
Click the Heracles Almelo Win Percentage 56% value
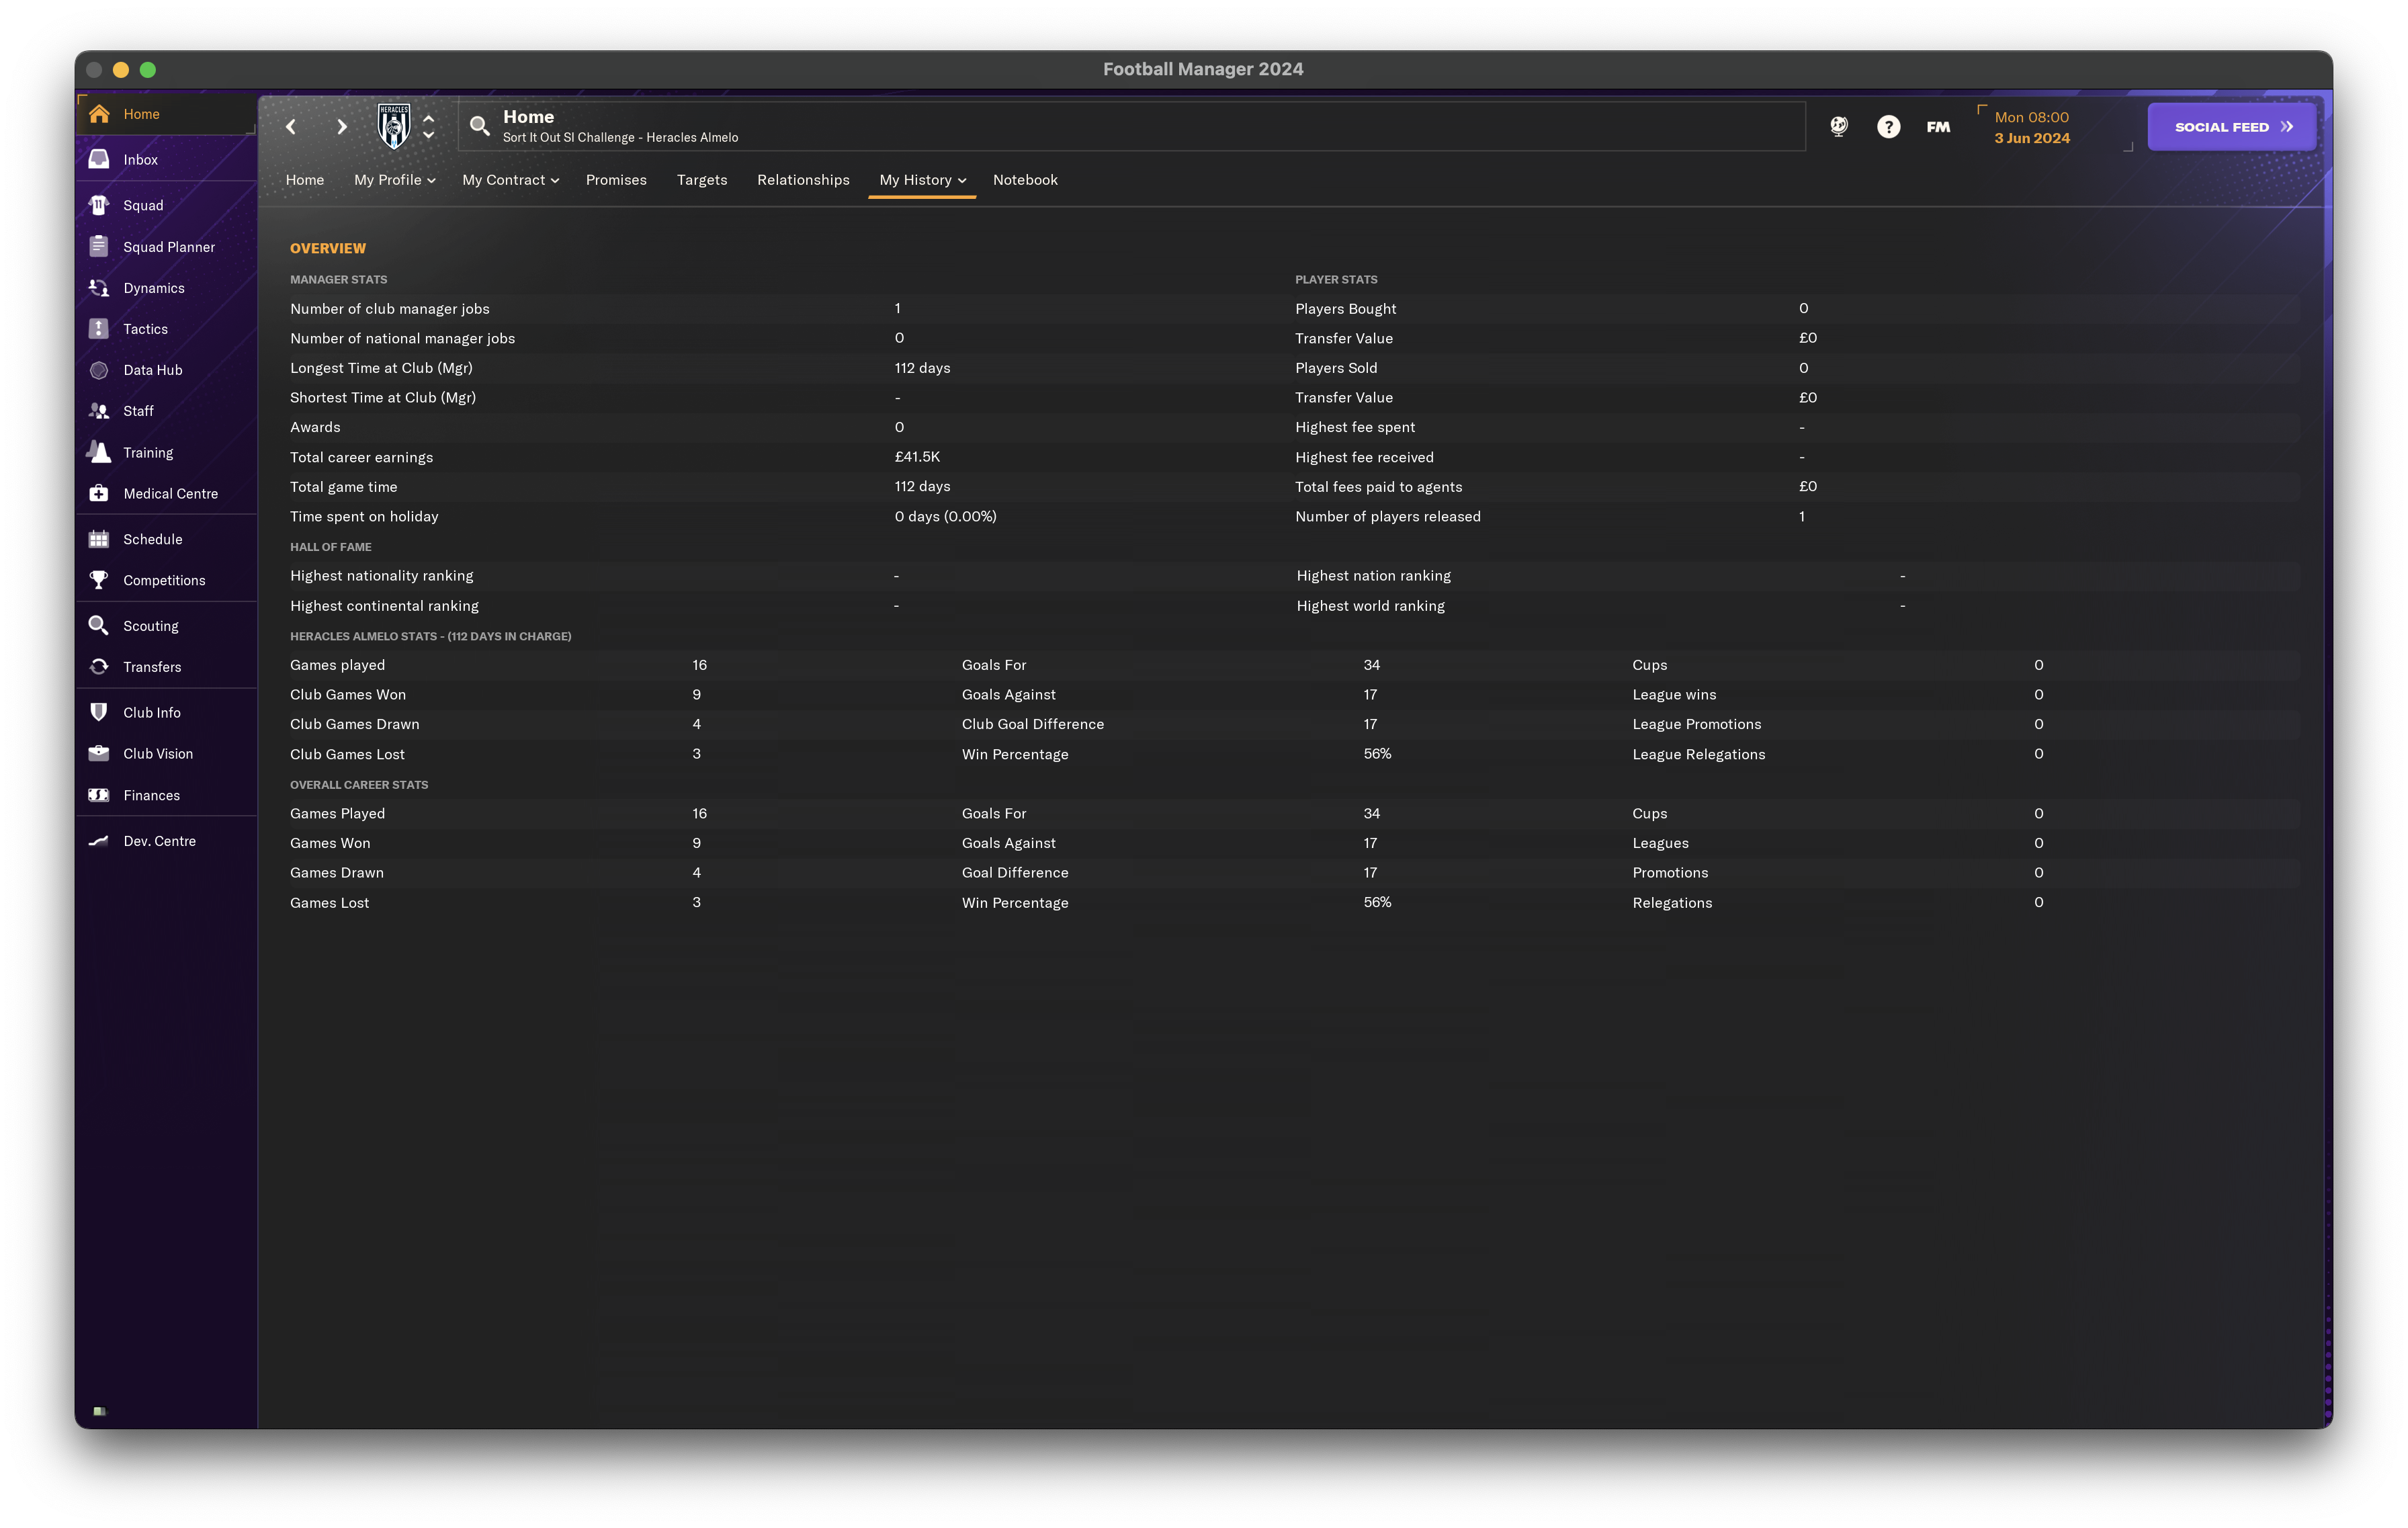pyautogui.click(x=1377, y=753)
